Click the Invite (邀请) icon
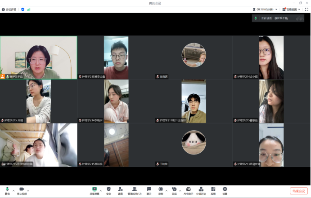Viewport: 311px width, 198px height. pos(120,190)
